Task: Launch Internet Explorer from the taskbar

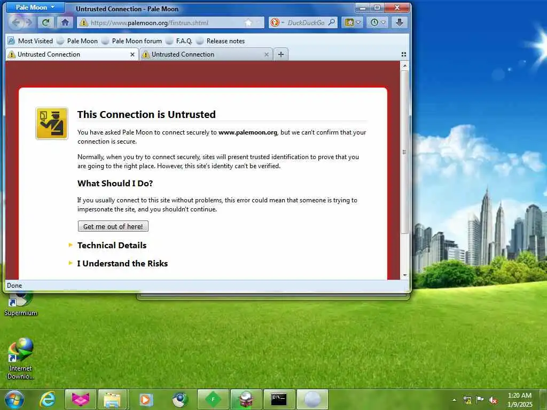Action: coord(48,399)
